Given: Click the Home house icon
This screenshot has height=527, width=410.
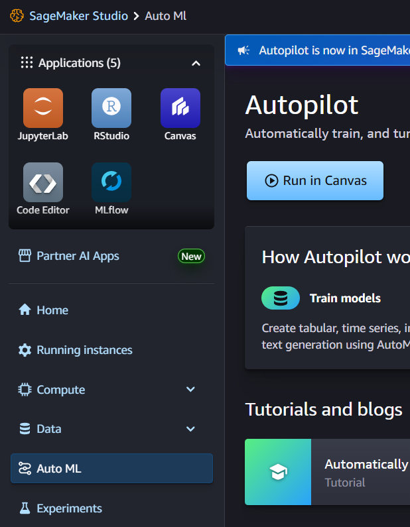Looking at the screenshot, I should (x=25, y=310).
